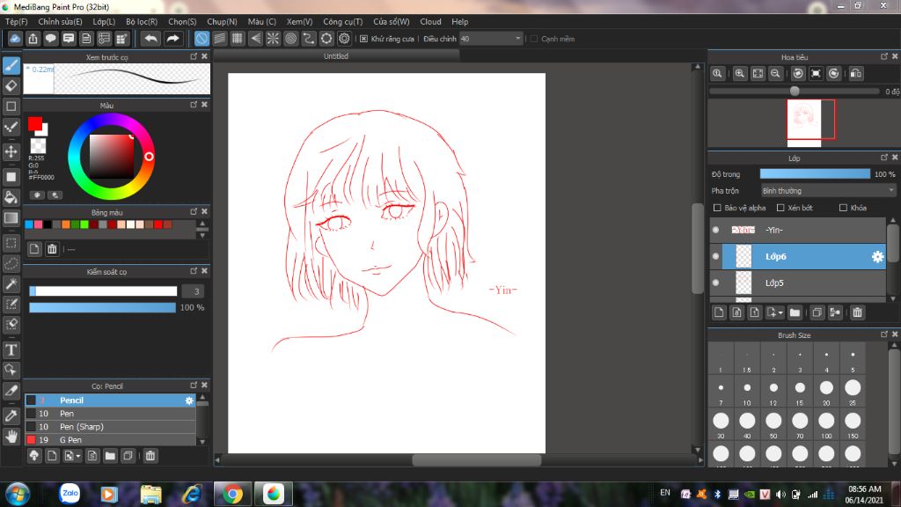
Task: Adjust the brush size slider in Kiểm soát cọ
Action: [103, 291]
